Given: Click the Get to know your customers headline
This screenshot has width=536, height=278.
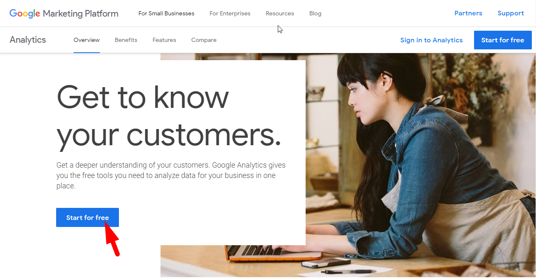Looking at the screenshot, I should click(x=169, y=116).
